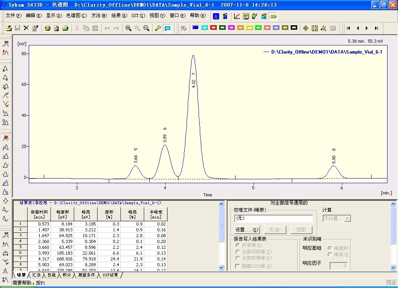Open the 方法 menu

point(99,16)
